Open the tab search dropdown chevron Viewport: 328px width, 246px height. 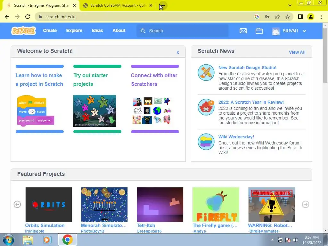click(x=290, y=6)
